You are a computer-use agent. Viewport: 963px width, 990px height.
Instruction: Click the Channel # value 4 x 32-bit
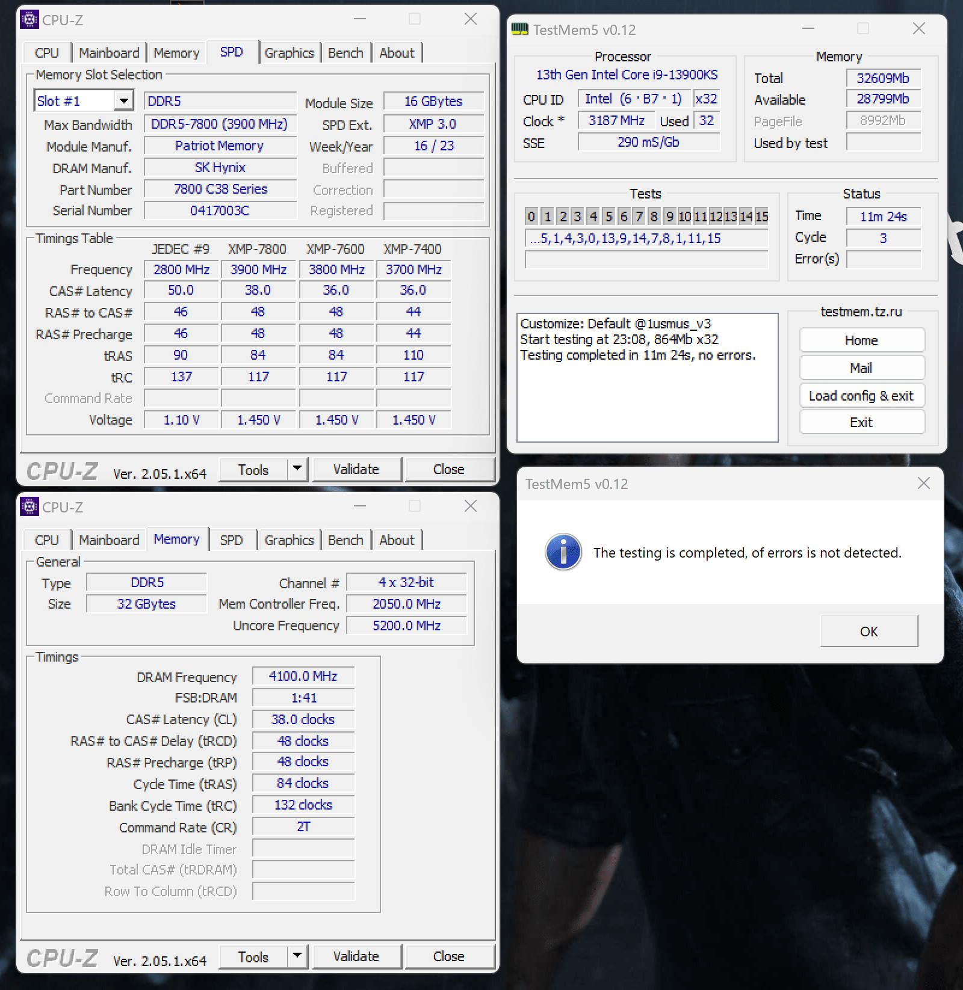point(407,582)
